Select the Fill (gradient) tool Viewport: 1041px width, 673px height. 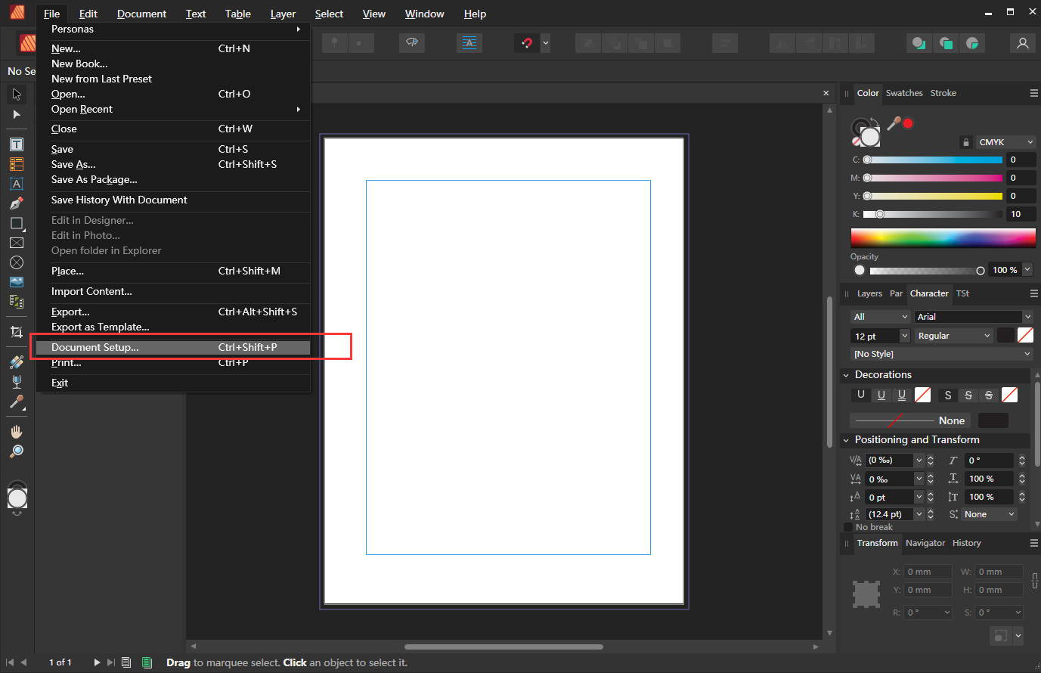tap(17, 362)
